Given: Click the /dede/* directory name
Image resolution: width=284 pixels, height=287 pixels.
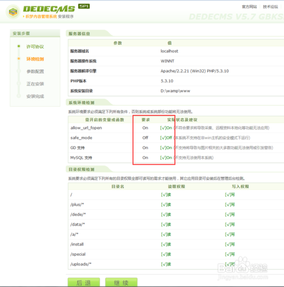Looking at the screenshot, I should 78,214.
